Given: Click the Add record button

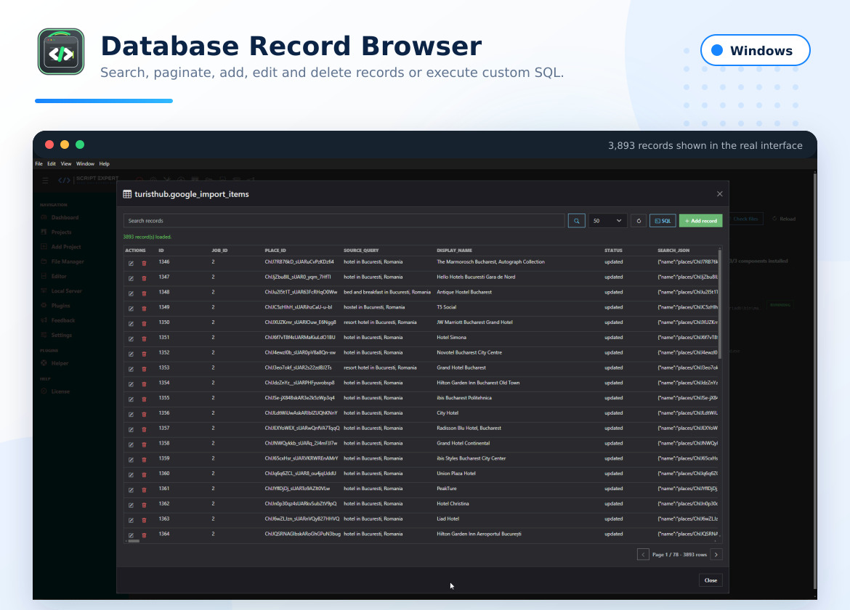Looking at the screenshot, I should click(x=700, y=221).
